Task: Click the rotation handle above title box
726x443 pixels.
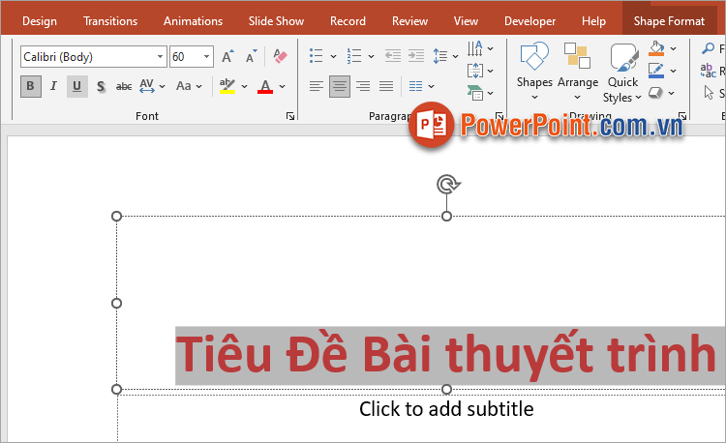Action: (x=447, y=184)
